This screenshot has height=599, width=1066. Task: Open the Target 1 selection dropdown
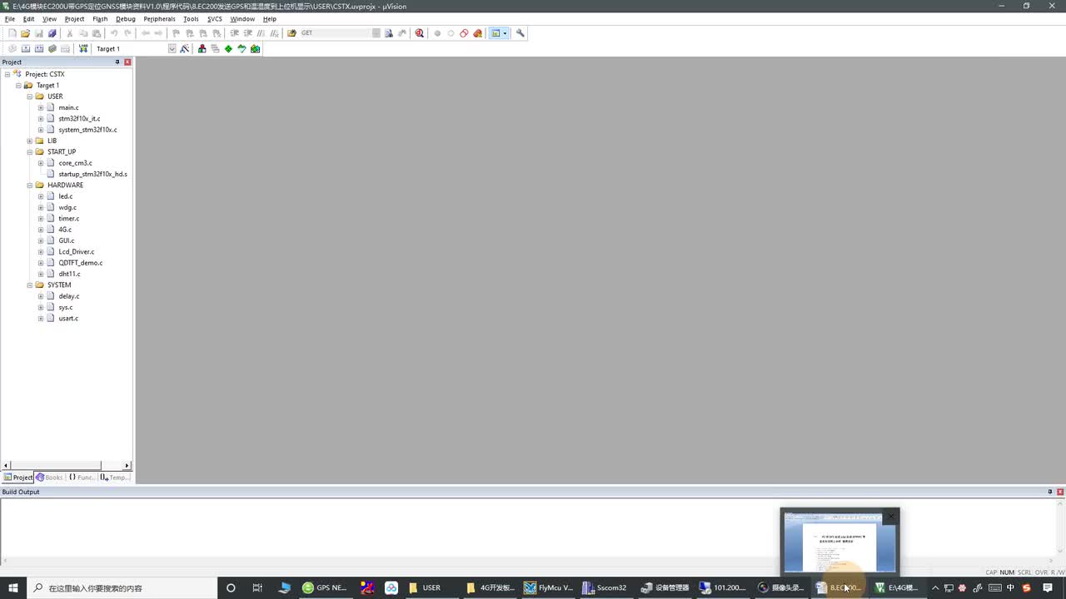tap(172, 48)
